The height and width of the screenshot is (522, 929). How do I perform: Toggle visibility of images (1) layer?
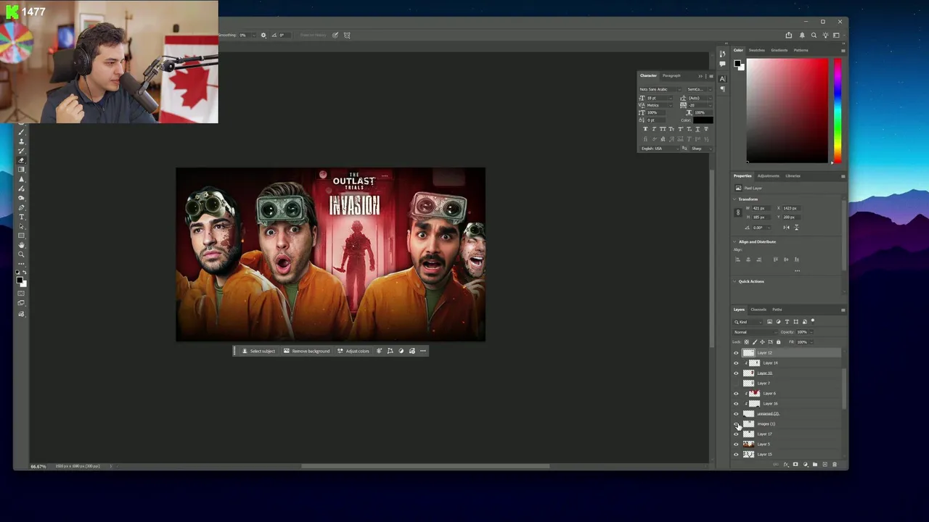pos(736,423)
